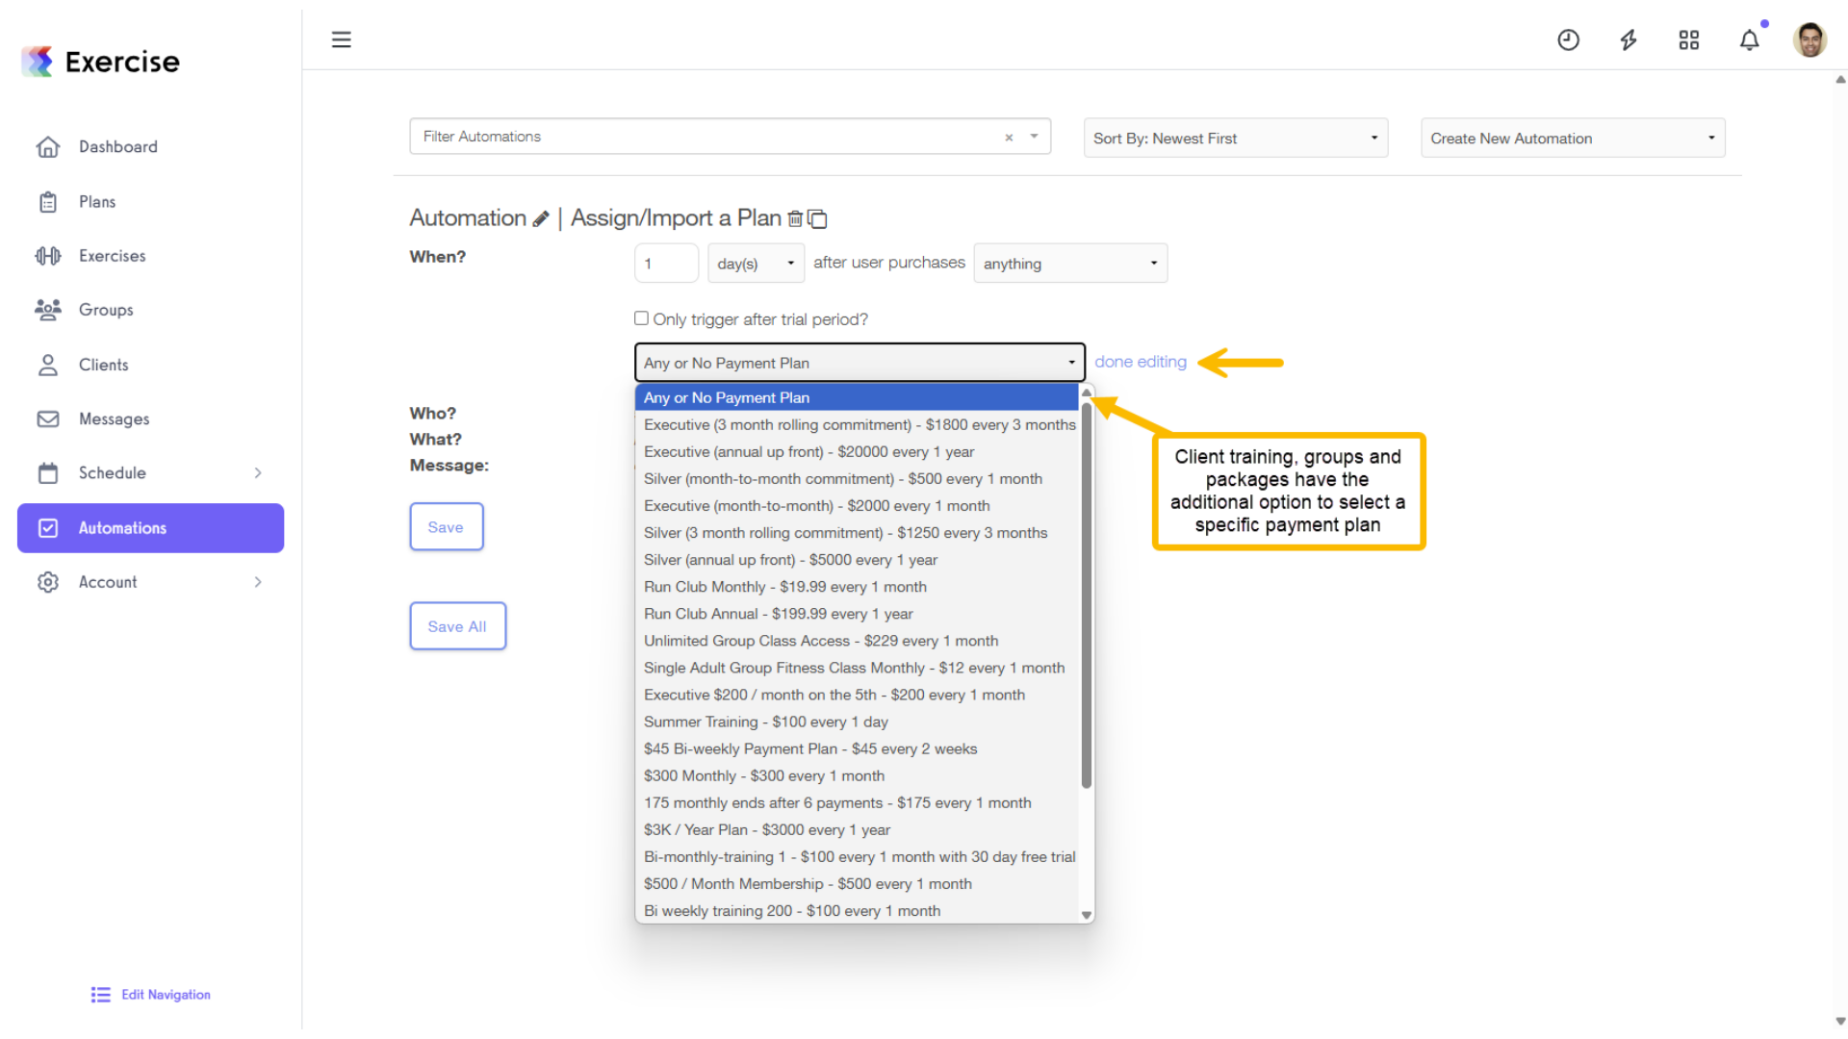Click the payment plan list scrollbar thumb

(x=1086, y=596)
